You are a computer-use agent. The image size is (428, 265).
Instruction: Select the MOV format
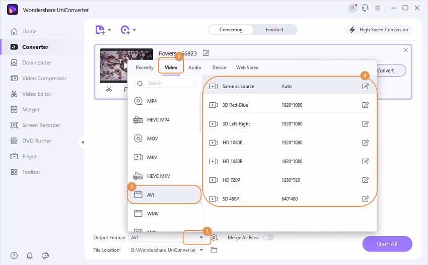164,139
